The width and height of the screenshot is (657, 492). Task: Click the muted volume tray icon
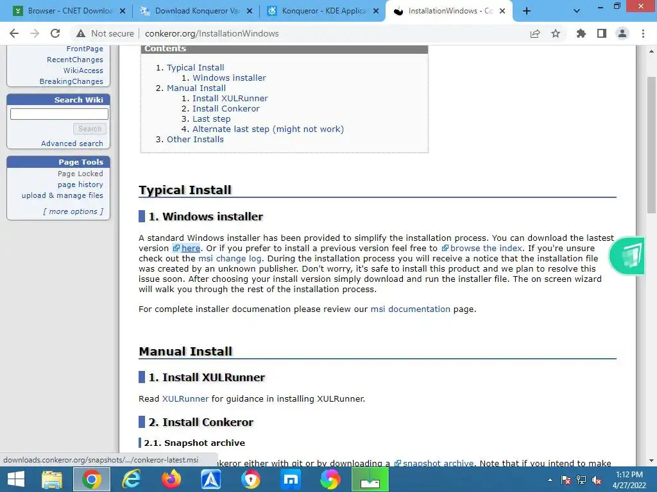pos(597,480)
